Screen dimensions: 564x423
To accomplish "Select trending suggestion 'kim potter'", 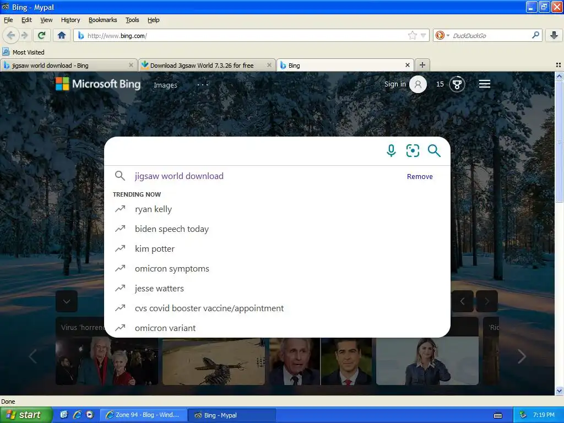I will coord(277,248).
